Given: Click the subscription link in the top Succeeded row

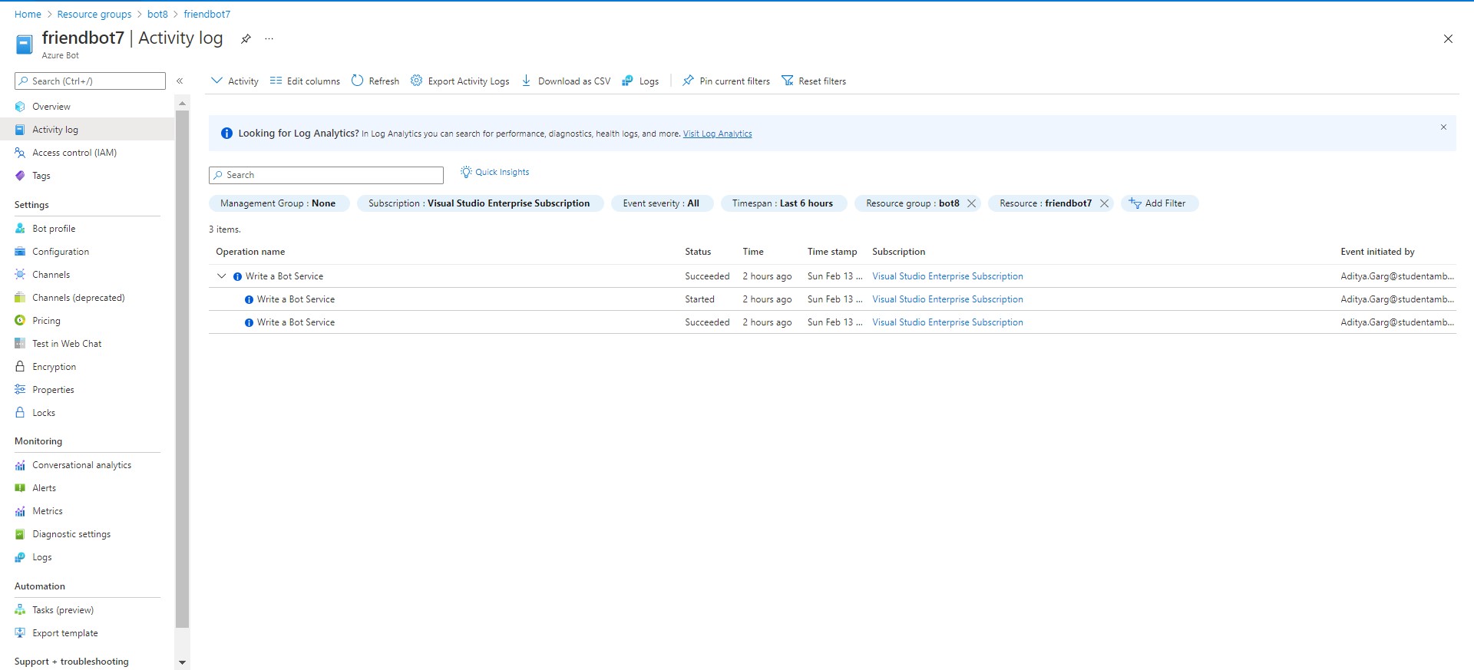Looking at the screenshot, I should [x=947, y=276].
